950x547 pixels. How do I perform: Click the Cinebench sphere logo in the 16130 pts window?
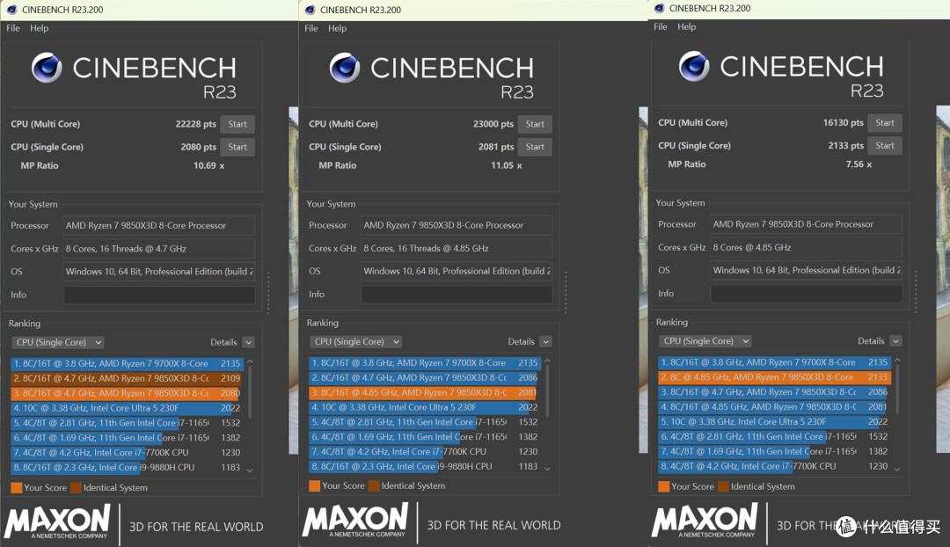tap(694, 66)
